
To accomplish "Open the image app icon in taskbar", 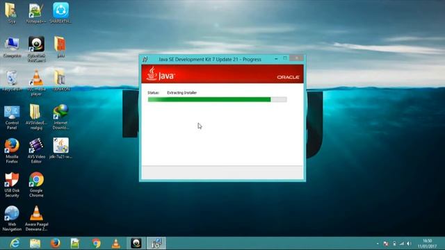I will pyautogui.click(x=75, y=243).
